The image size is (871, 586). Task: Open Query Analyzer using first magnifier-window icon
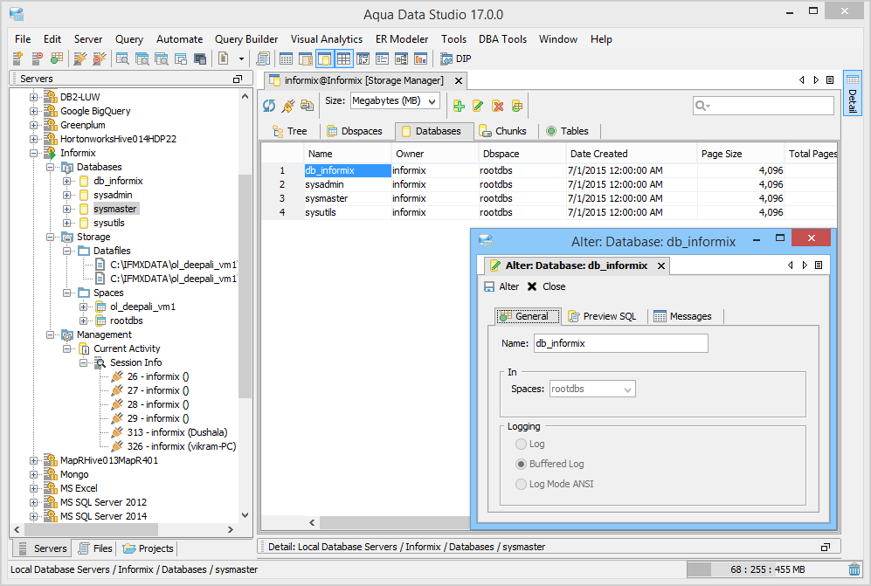[x=122, y=59]
